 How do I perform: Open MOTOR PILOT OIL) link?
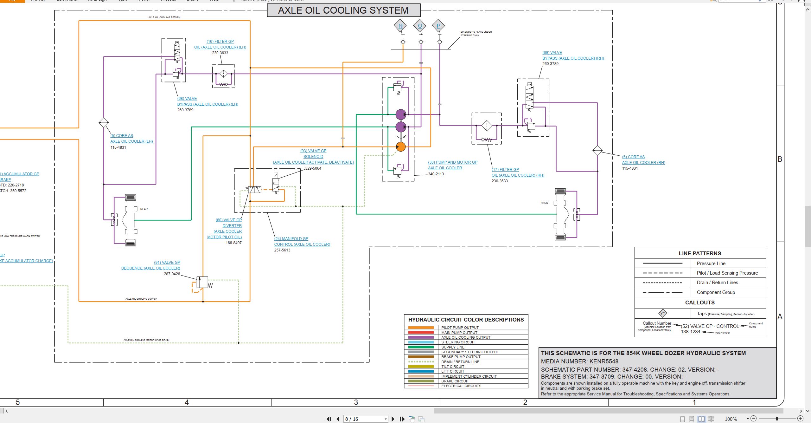(x=224, y=237)
